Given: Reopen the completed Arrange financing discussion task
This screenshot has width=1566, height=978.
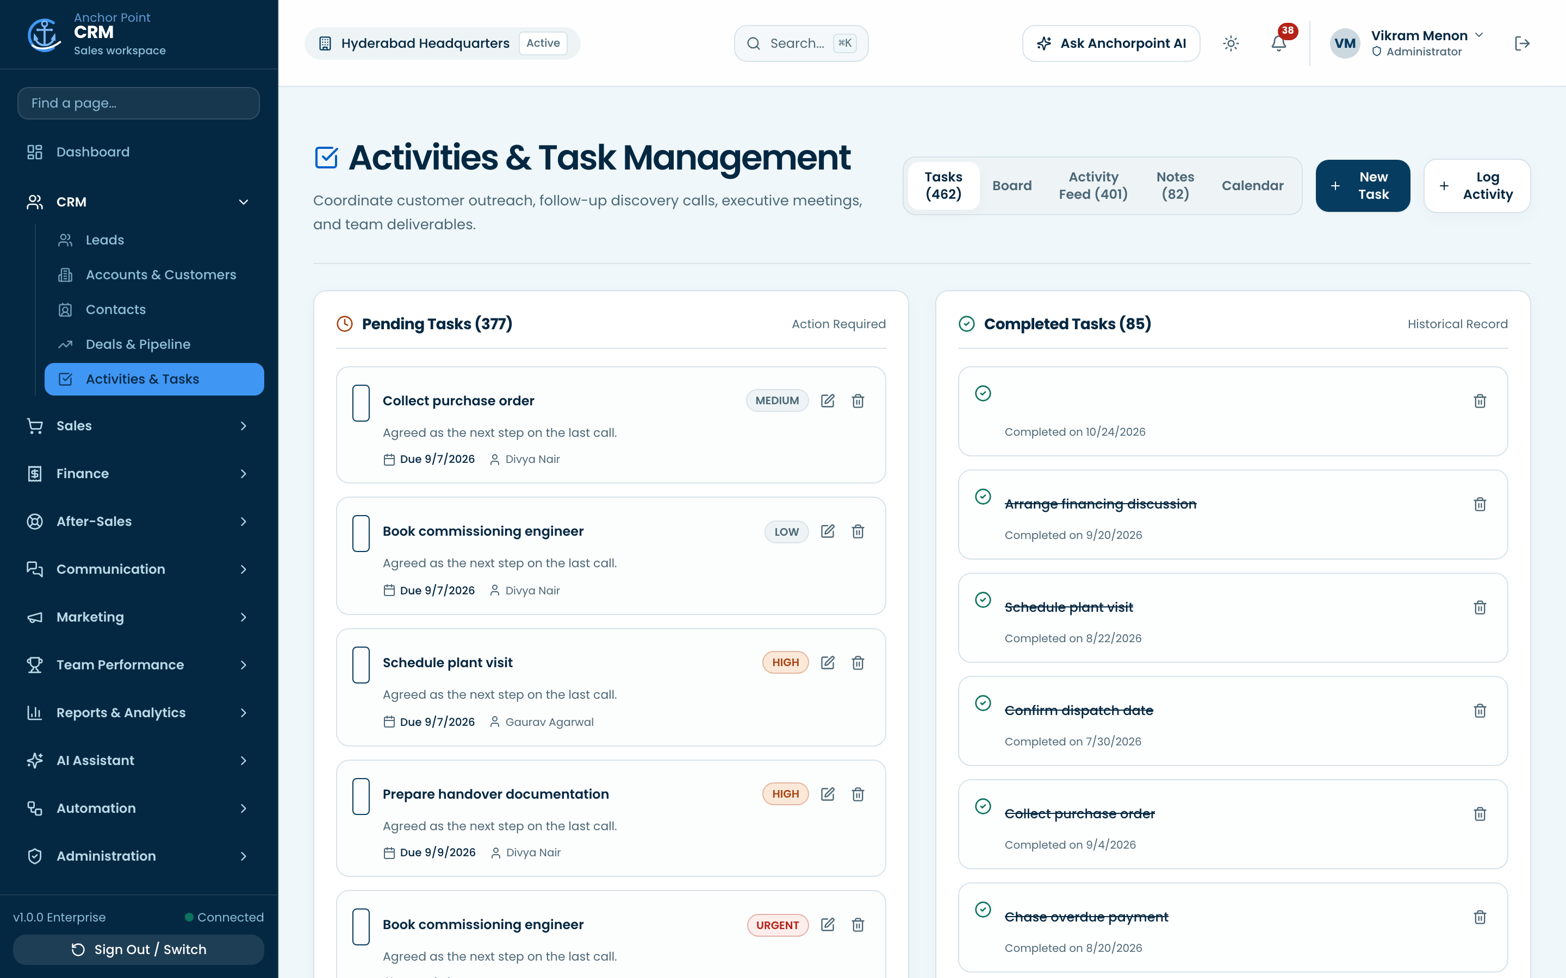Looking at the screenshot, I should (983, 496).
